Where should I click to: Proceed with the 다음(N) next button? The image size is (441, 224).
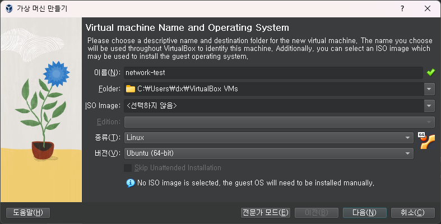(364, 212)
